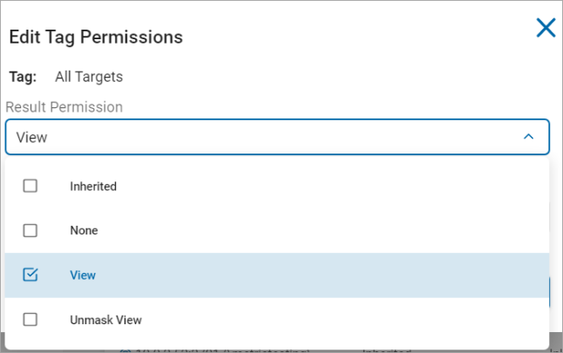Check the None checkbox
Screen dimensions: 563x353
(31, 230)
